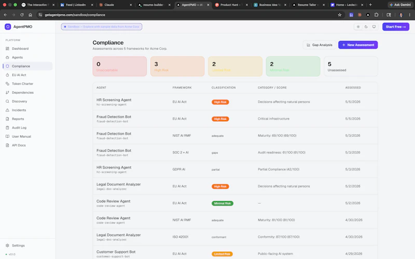This screenshot has width=415, height=259.
Task: Click Limited Risk badge for Customer Support Bot
Action: coord(222,254)
